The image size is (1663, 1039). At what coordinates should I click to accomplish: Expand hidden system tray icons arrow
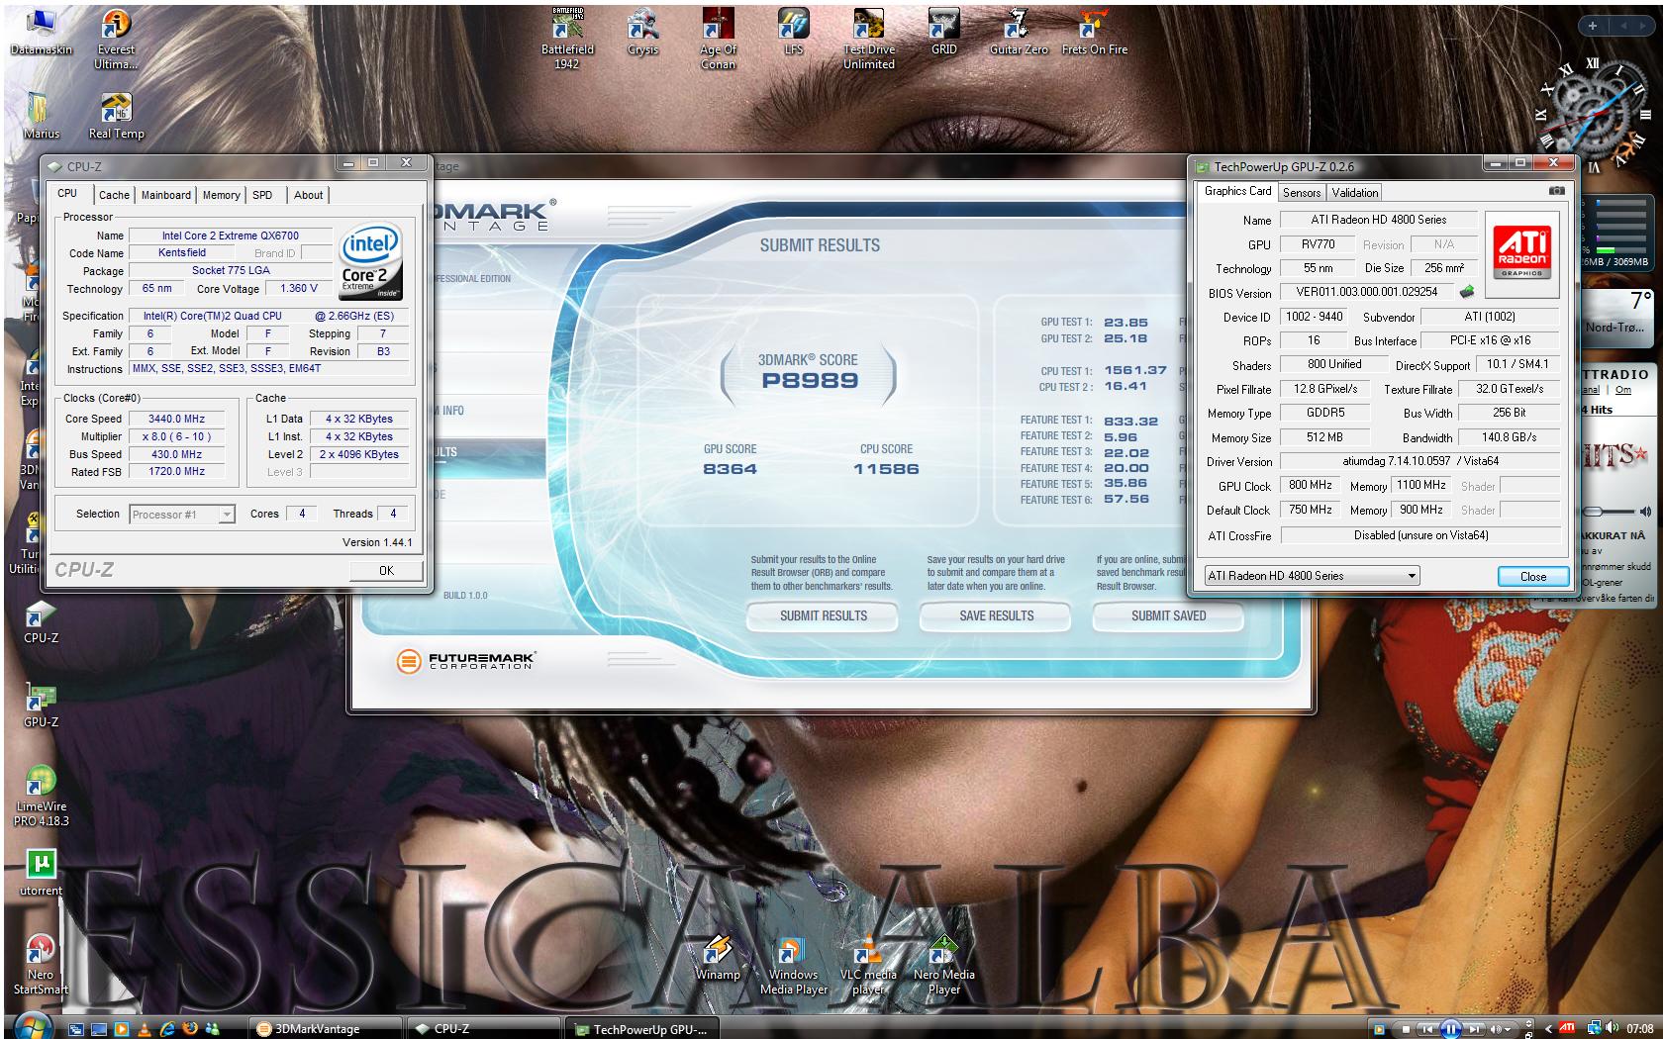pos(1548,1029)
